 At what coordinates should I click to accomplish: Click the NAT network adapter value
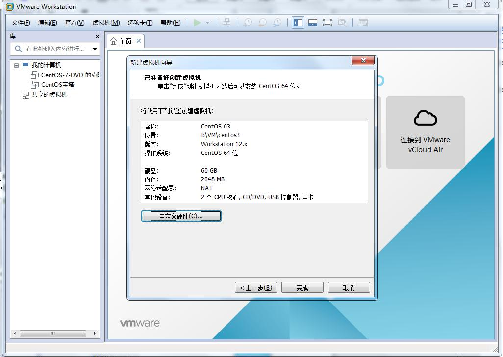coord(206,188)
